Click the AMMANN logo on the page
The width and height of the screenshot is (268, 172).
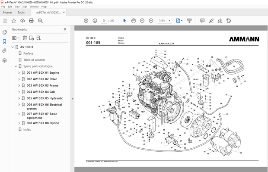244,39
